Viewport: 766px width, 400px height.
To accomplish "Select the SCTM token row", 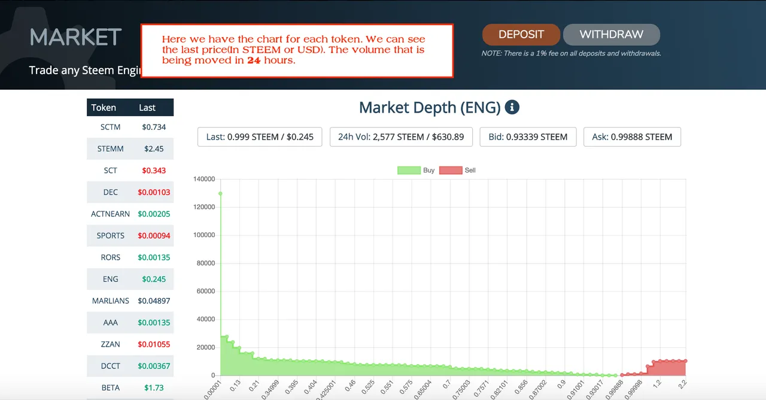I will pyautogui.click(x=130, y=127).
